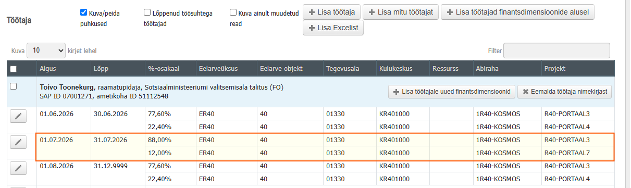Click Lisa töötajale uued finantsdimensioonid button
The image size is (631, 188).
tap(452, 92)
